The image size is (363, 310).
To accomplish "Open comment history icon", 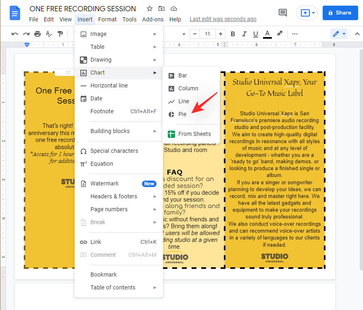I will (x=283, y=13).
